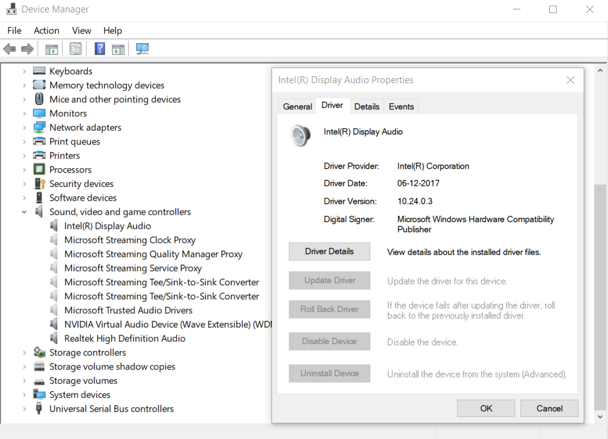The height and width of the screenshot is (439, 608).
Task: Expand the Network adapters category
Action: pos(24,128)
